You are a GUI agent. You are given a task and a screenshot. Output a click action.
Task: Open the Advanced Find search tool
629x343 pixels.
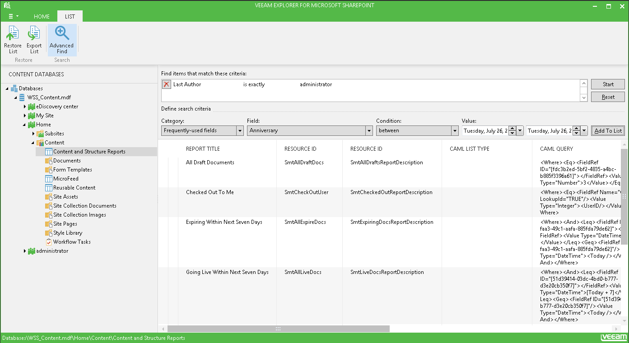click(62, 40)
